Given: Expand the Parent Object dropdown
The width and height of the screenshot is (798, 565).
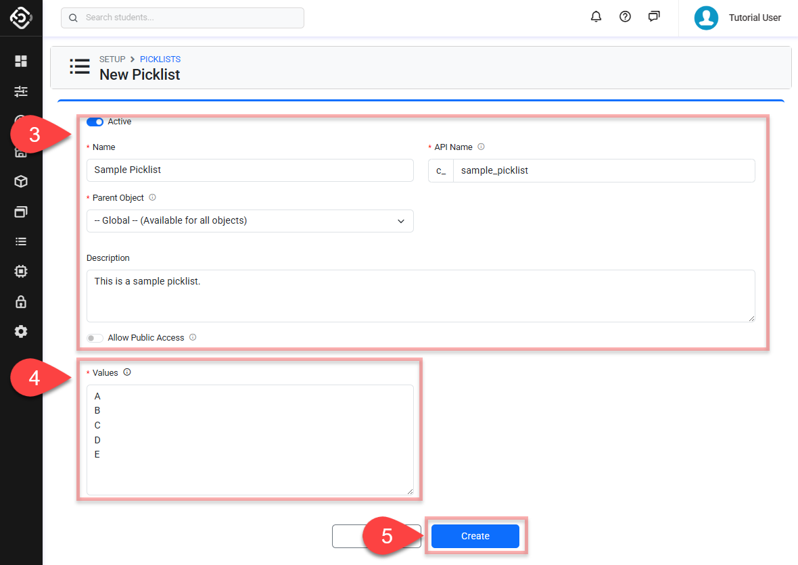Looking at the screenshot, I should pos(250,221).
